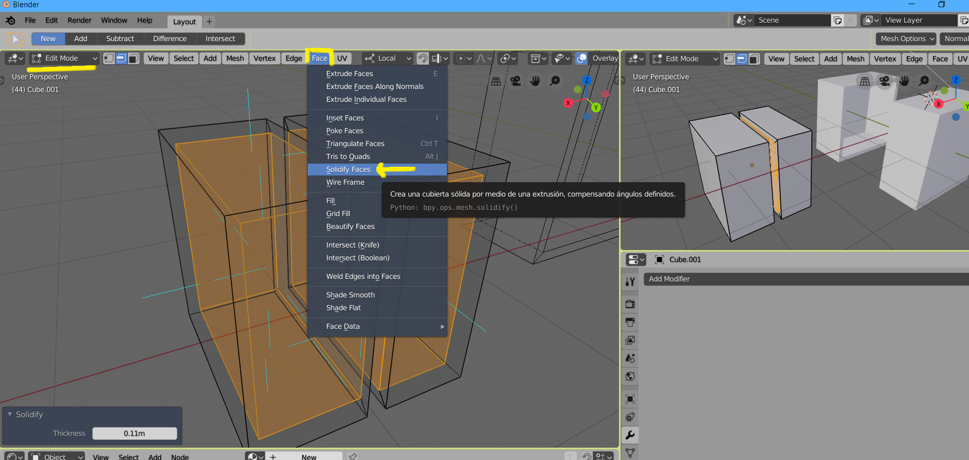Click the Blender logo menu icon
The width and height of the screenshot is (969, 460).
pyautogui.click(x=10, y=21)
